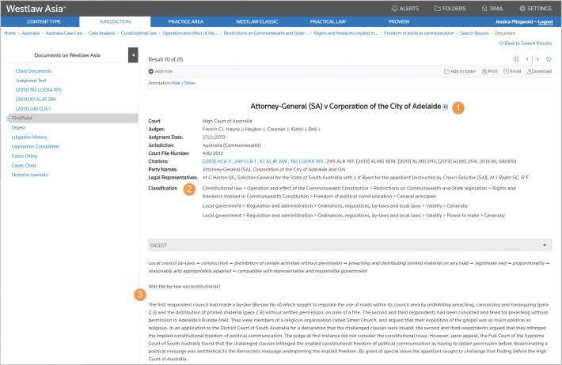
Task: Expand the FirstPoint tree node
Action: [x=9, y=118]
